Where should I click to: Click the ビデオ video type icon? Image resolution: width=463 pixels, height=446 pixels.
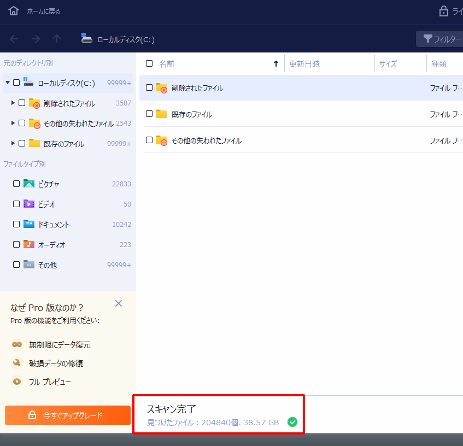point(29,204)
